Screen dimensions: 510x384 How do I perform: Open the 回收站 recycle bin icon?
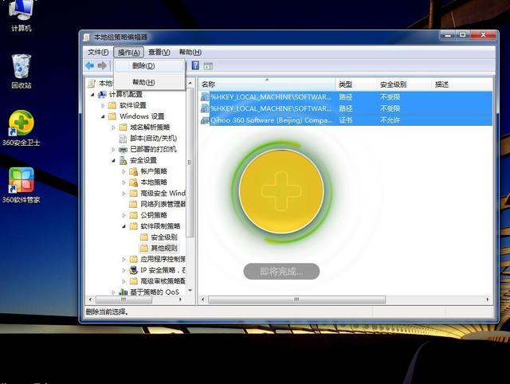[x=22, y=70]
